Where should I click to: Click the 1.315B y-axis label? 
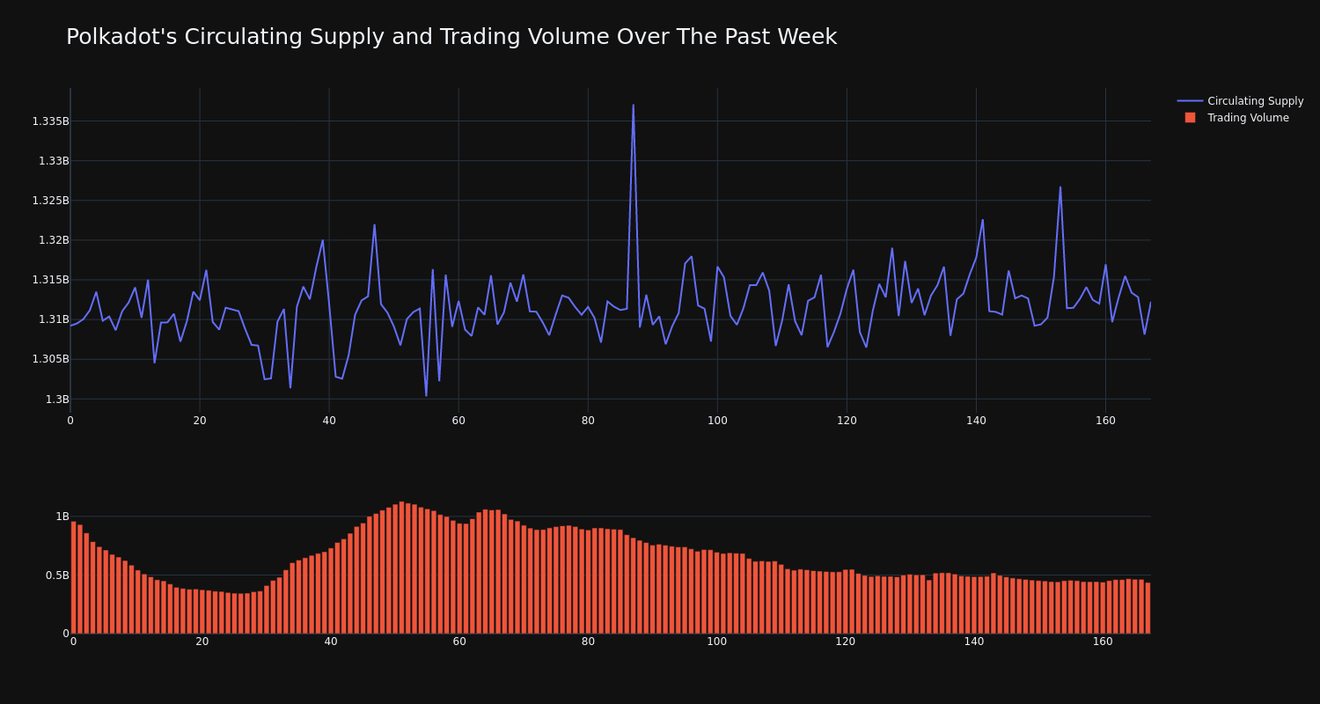(x=50, y=280)
